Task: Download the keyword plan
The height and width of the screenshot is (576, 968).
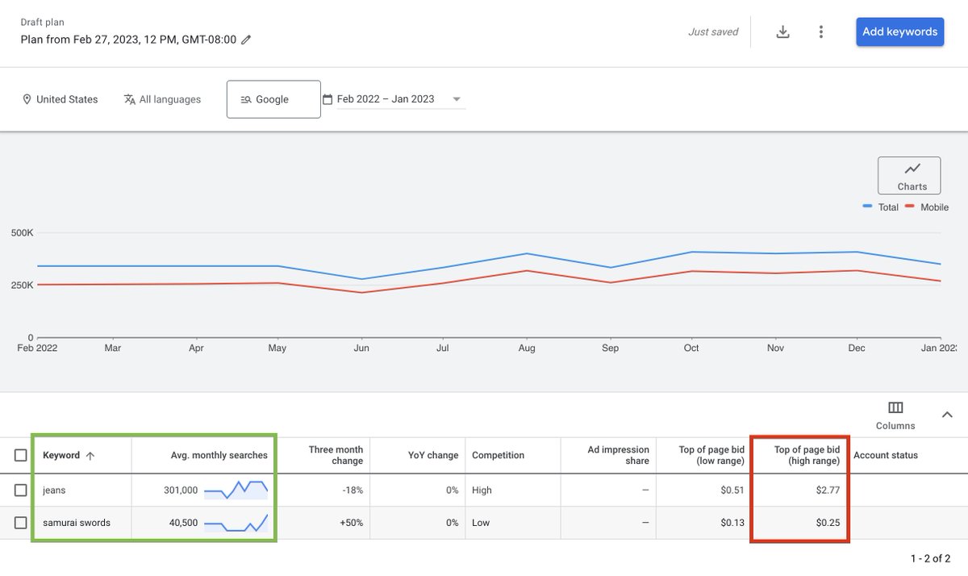Action: pyautogui.click(x=782, y=31)
